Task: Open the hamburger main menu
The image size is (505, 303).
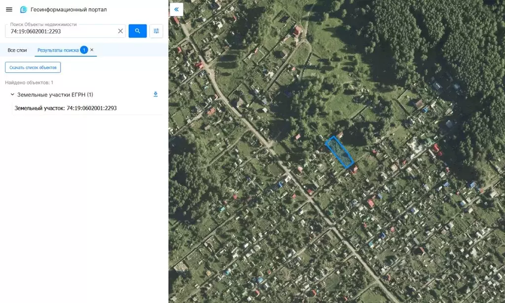Action: click(x=9, y=9)
